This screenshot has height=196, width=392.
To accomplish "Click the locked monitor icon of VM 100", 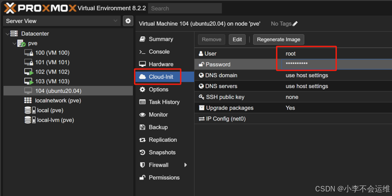I will 29,53.
